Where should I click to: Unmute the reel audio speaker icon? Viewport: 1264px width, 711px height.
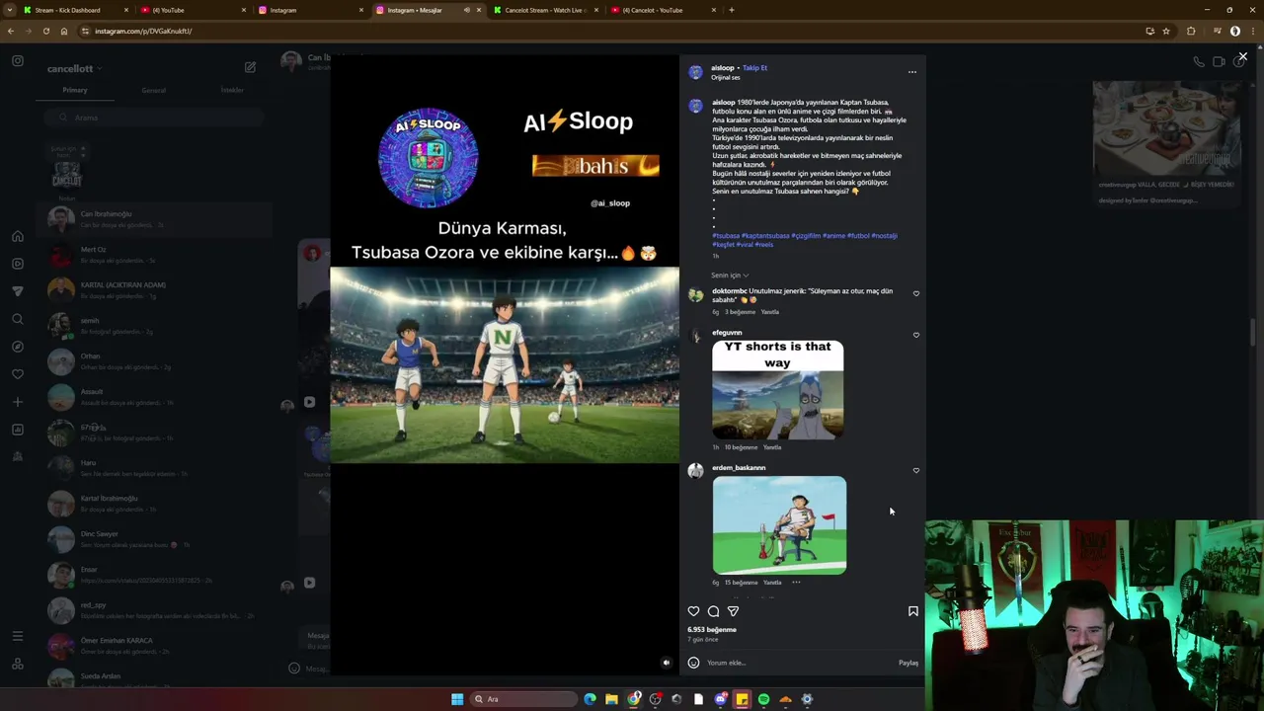tap(666, 663)
